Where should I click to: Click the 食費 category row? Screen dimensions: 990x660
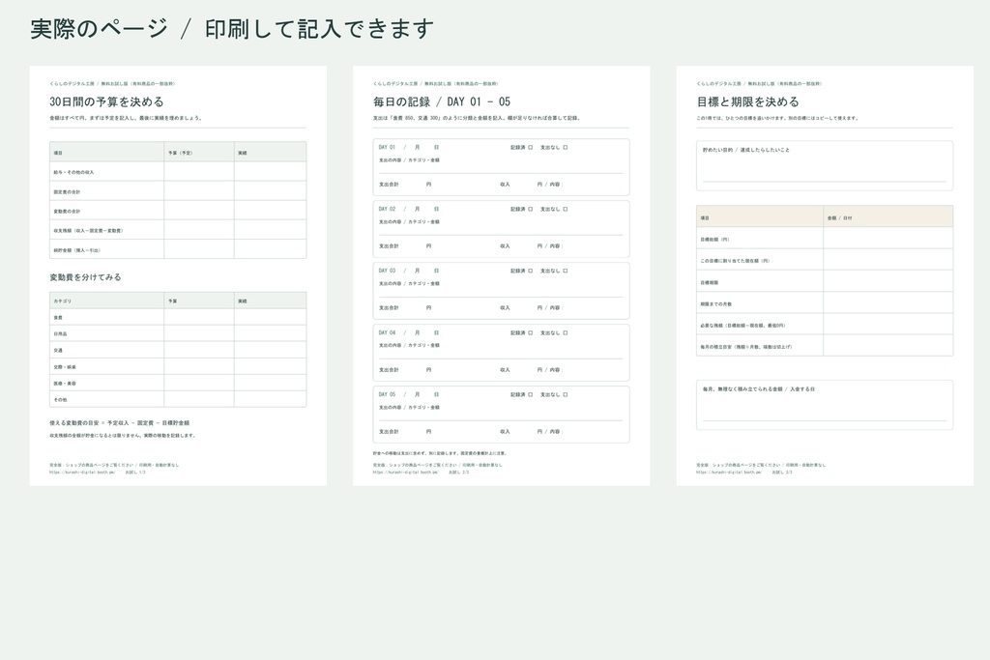(x=178, y=317)
